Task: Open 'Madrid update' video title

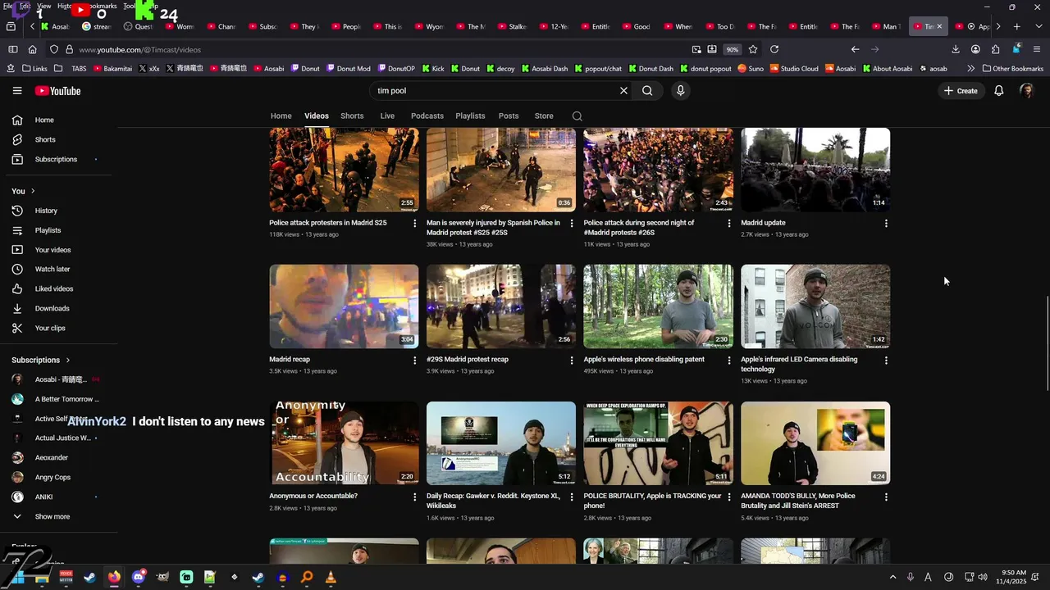Action: (763, 223)
